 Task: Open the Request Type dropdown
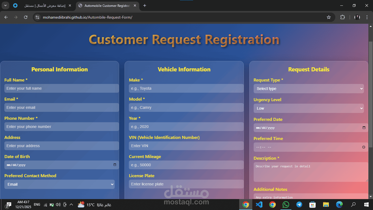pos(309,89)
